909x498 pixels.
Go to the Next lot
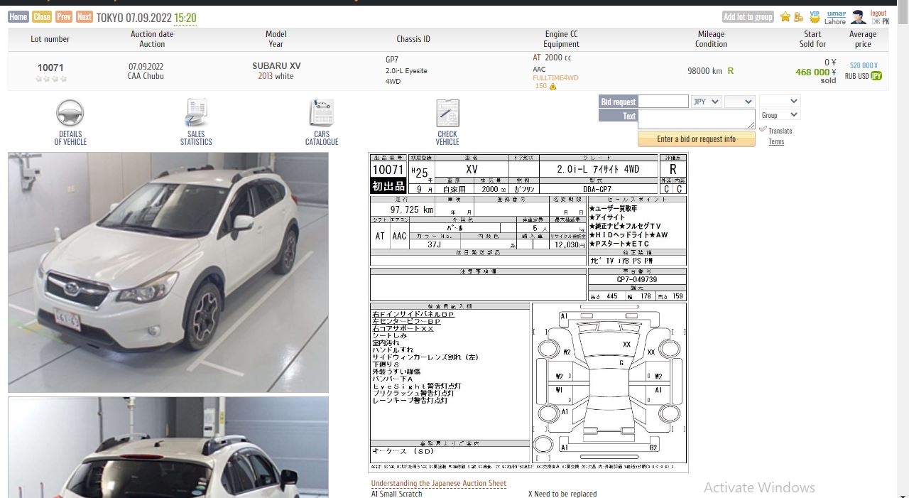point(85,17)
